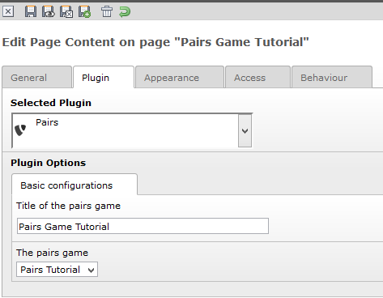Choose the Pairs entry in Selected Plugin
Screen dimensions: 383x298
(x=47, y=122)
